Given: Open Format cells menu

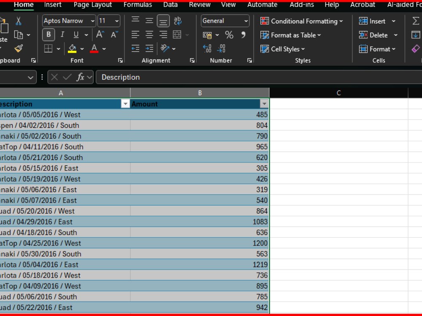Looking at the screenshot, I should 377,49.
